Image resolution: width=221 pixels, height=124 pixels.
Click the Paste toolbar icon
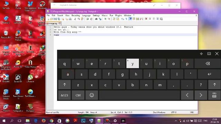(82, 19)
